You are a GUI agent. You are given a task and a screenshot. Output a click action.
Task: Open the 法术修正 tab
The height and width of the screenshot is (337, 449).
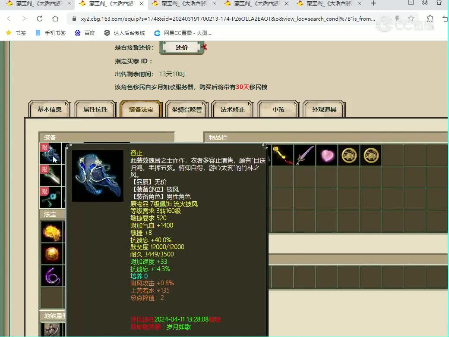tap(233, 109)
